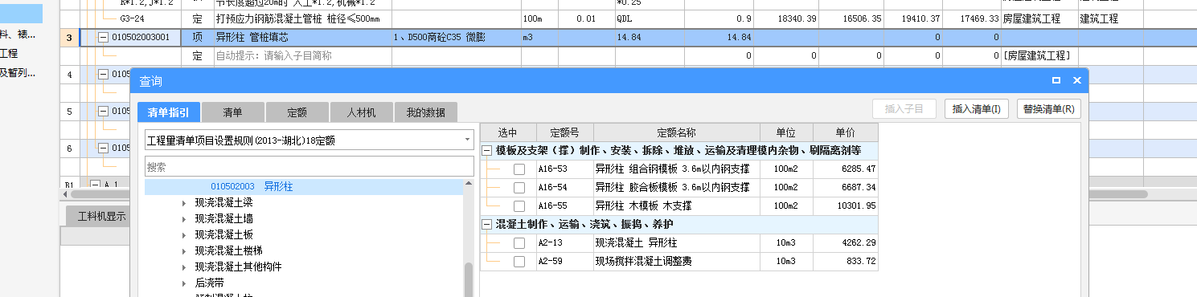The height and width of the screenshot is (297, 1197).
Task: Check the A16-53 异形柱 组合钢模板 checkbox
Action: point(519,169)
